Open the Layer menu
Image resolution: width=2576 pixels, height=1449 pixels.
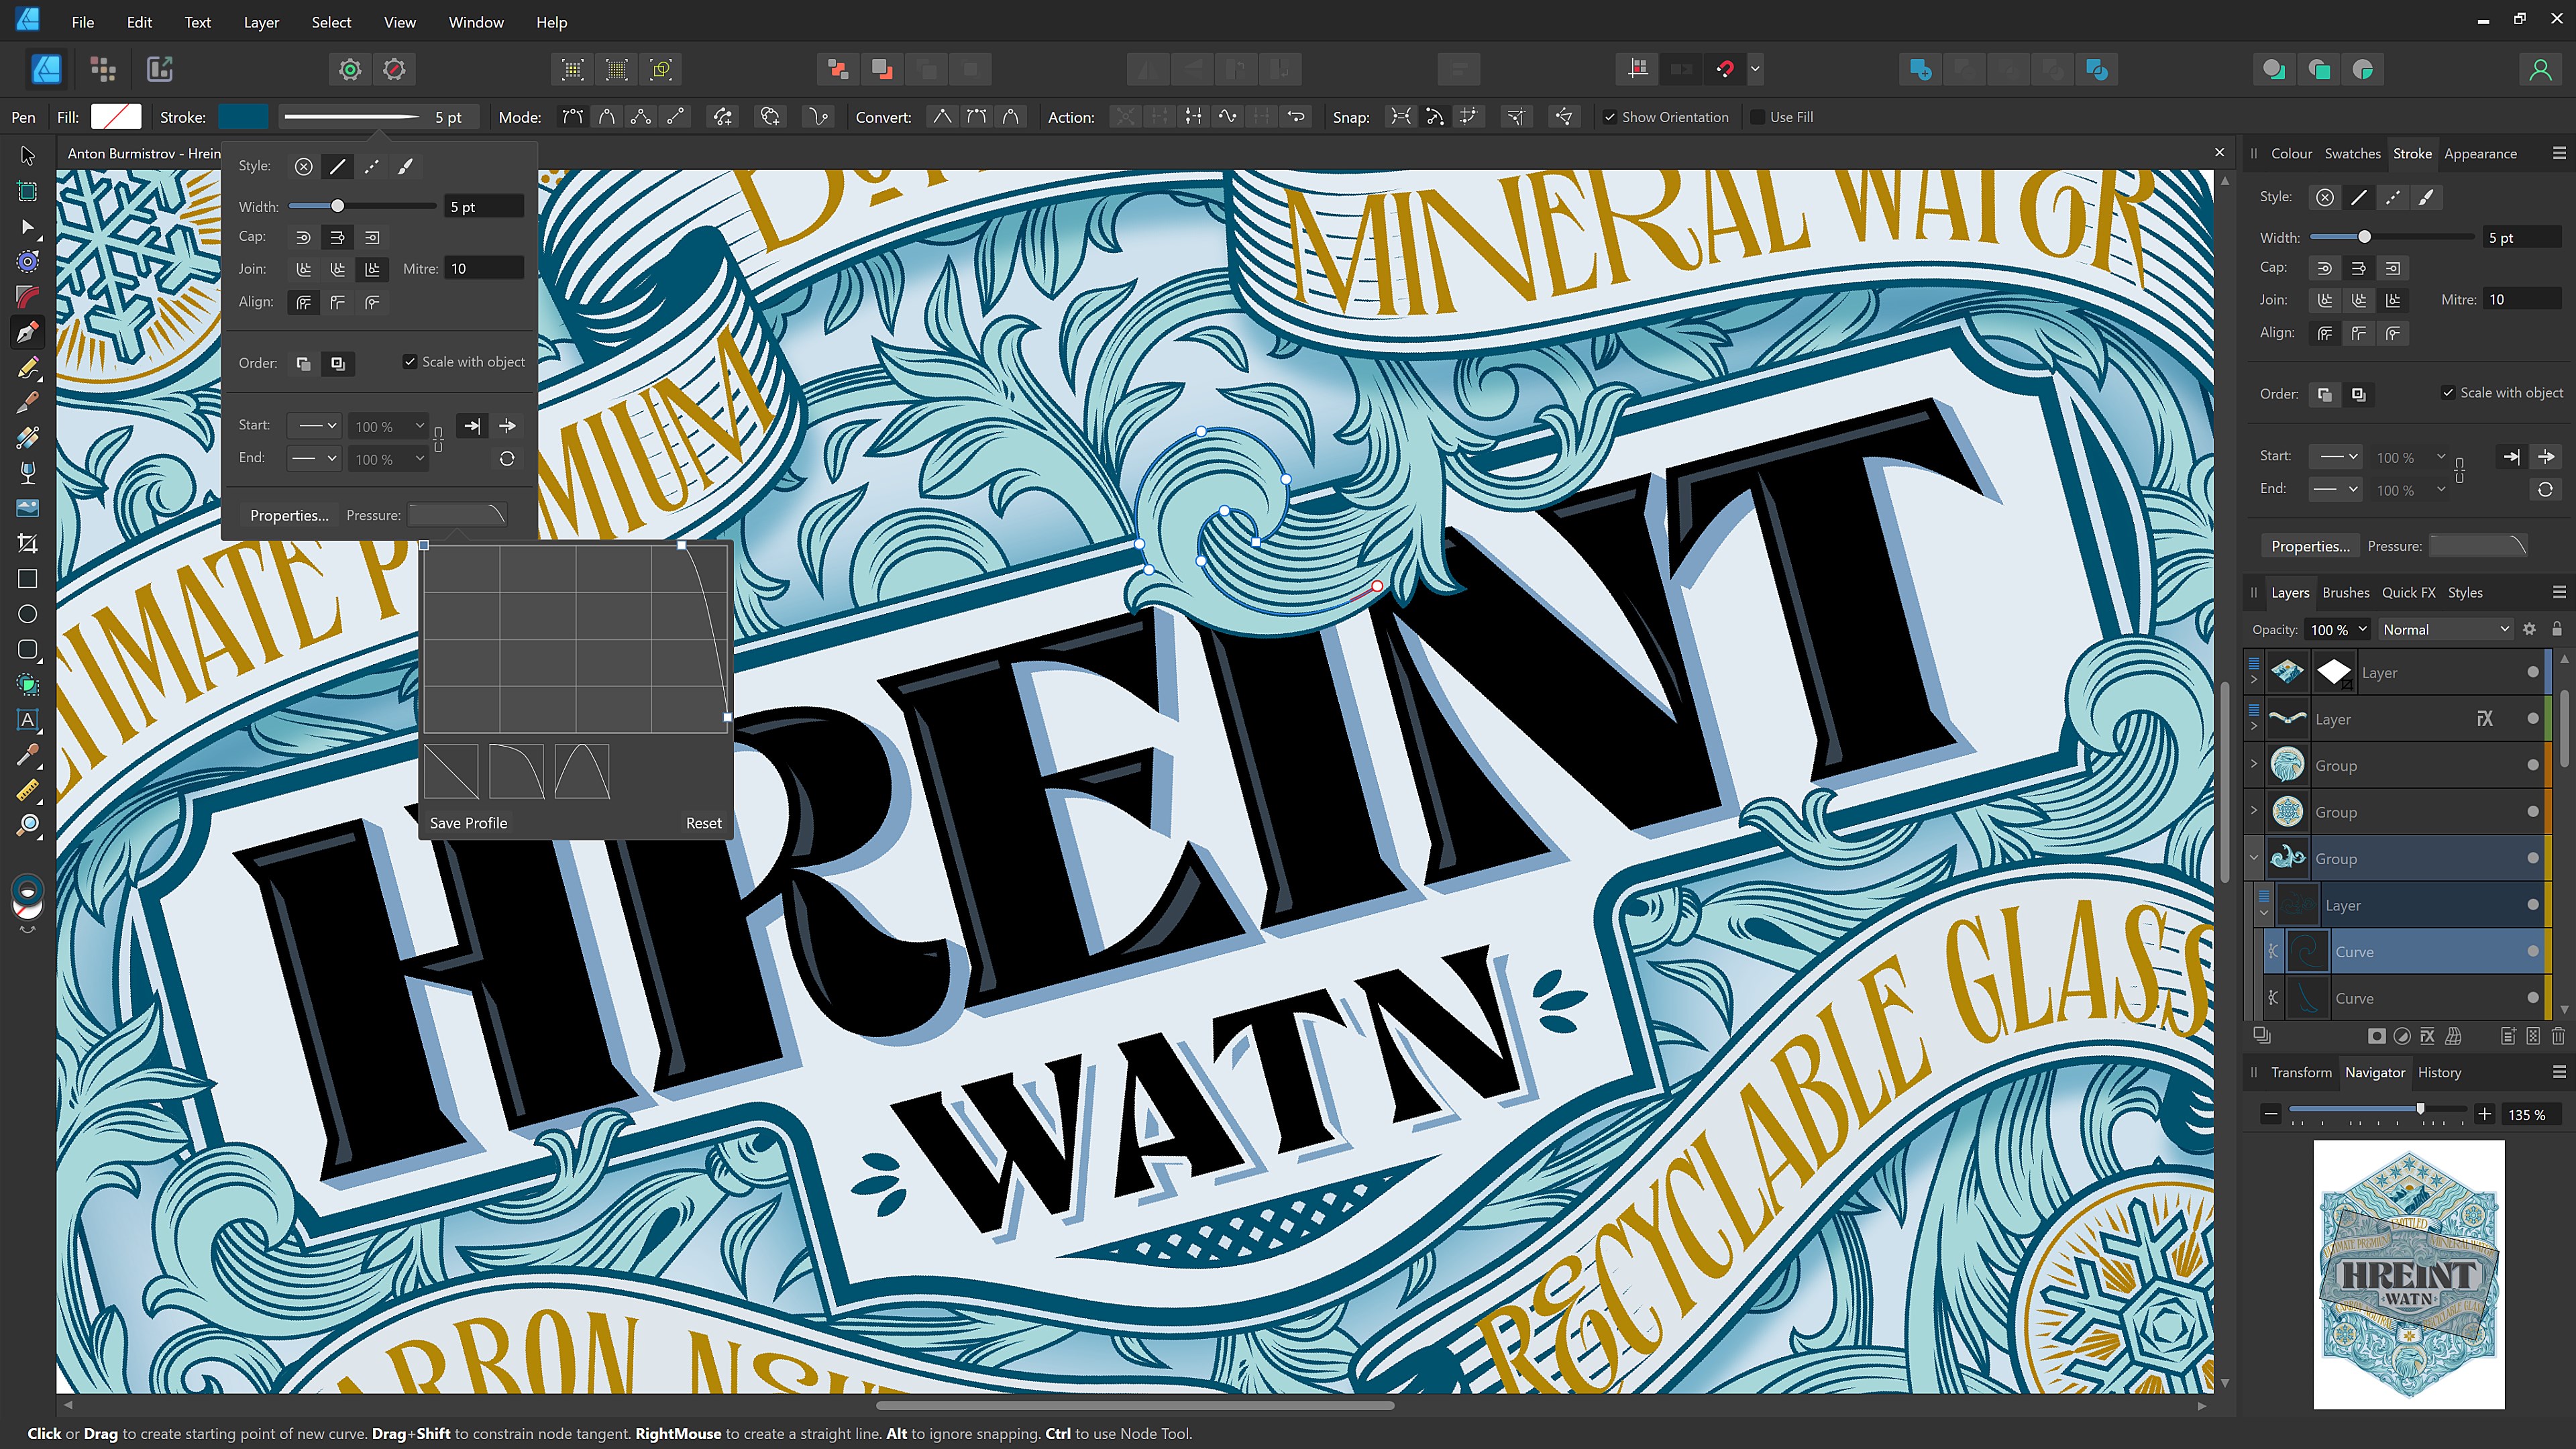(261, 22)
